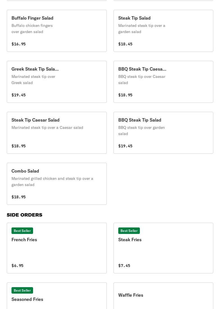Image resolution: width=220 pixels, height=309 pixels.
Task: Click the Best Seller badge on French Fries
Action: pos(22,231)
